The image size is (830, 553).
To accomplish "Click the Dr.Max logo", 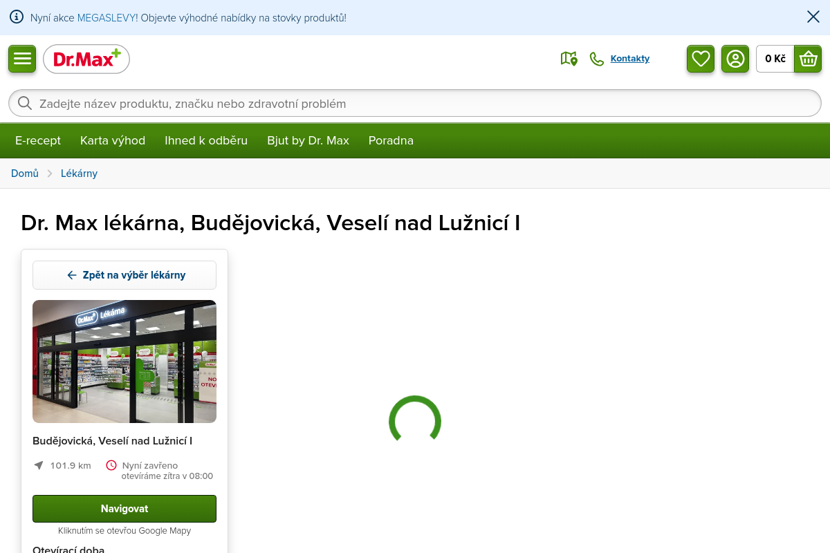I will click(86, 59).
